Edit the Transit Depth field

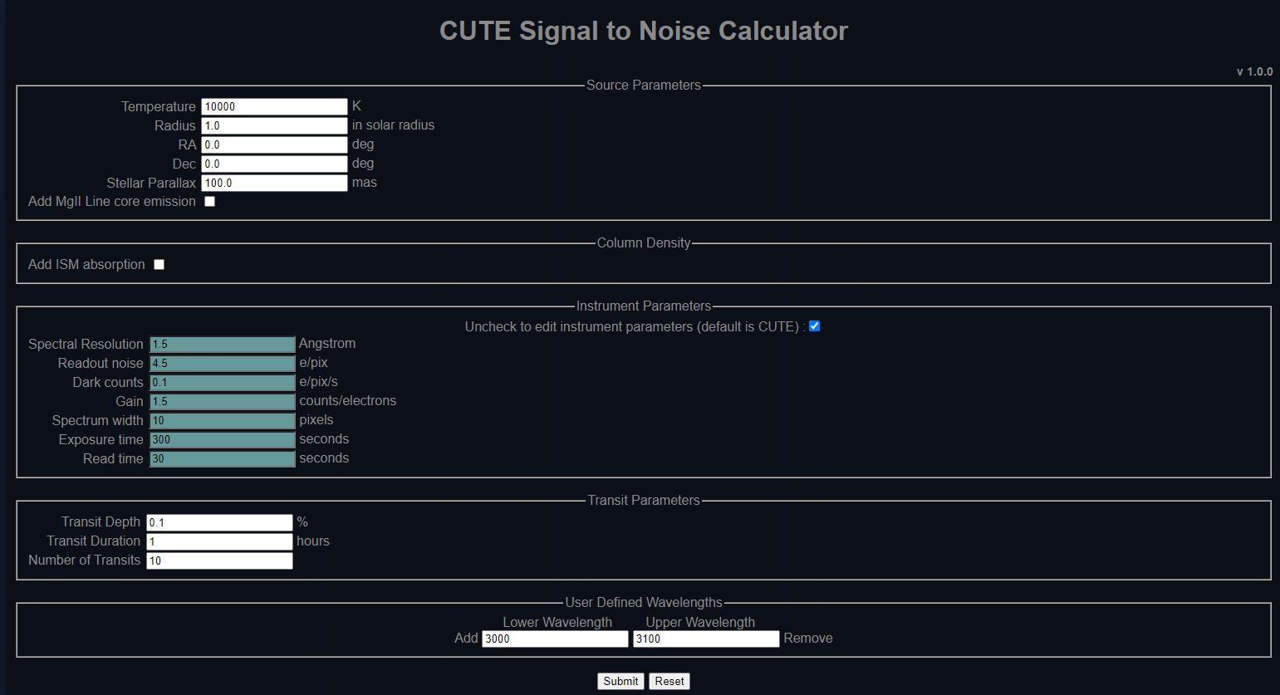[x=220, y=522]
